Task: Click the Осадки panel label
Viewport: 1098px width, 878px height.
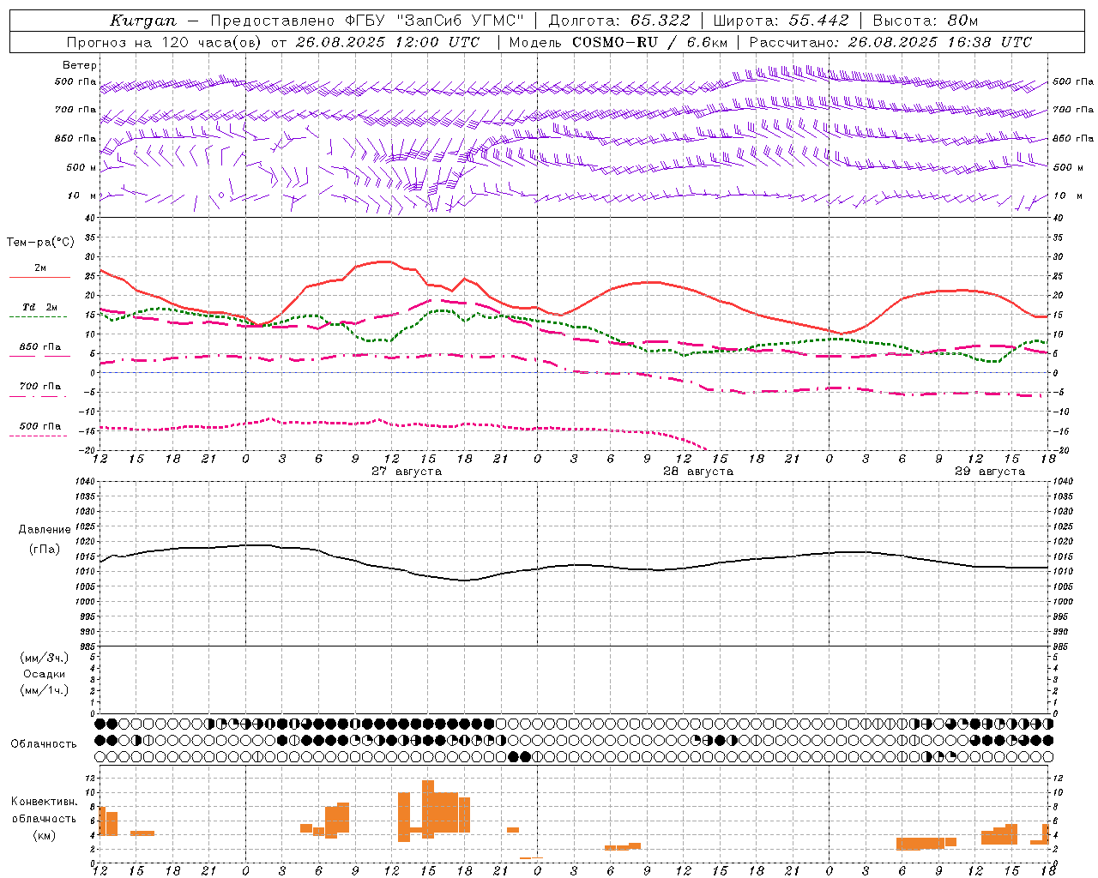Action: 45,674
